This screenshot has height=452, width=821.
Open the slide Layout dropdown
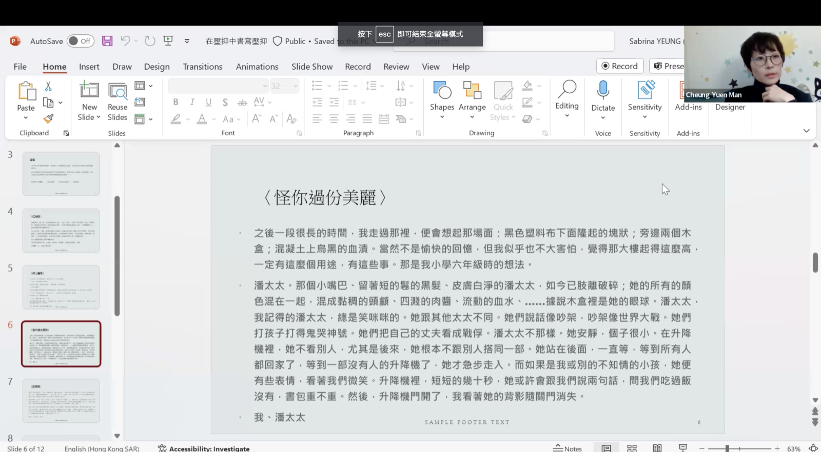[x=144, y=86]
